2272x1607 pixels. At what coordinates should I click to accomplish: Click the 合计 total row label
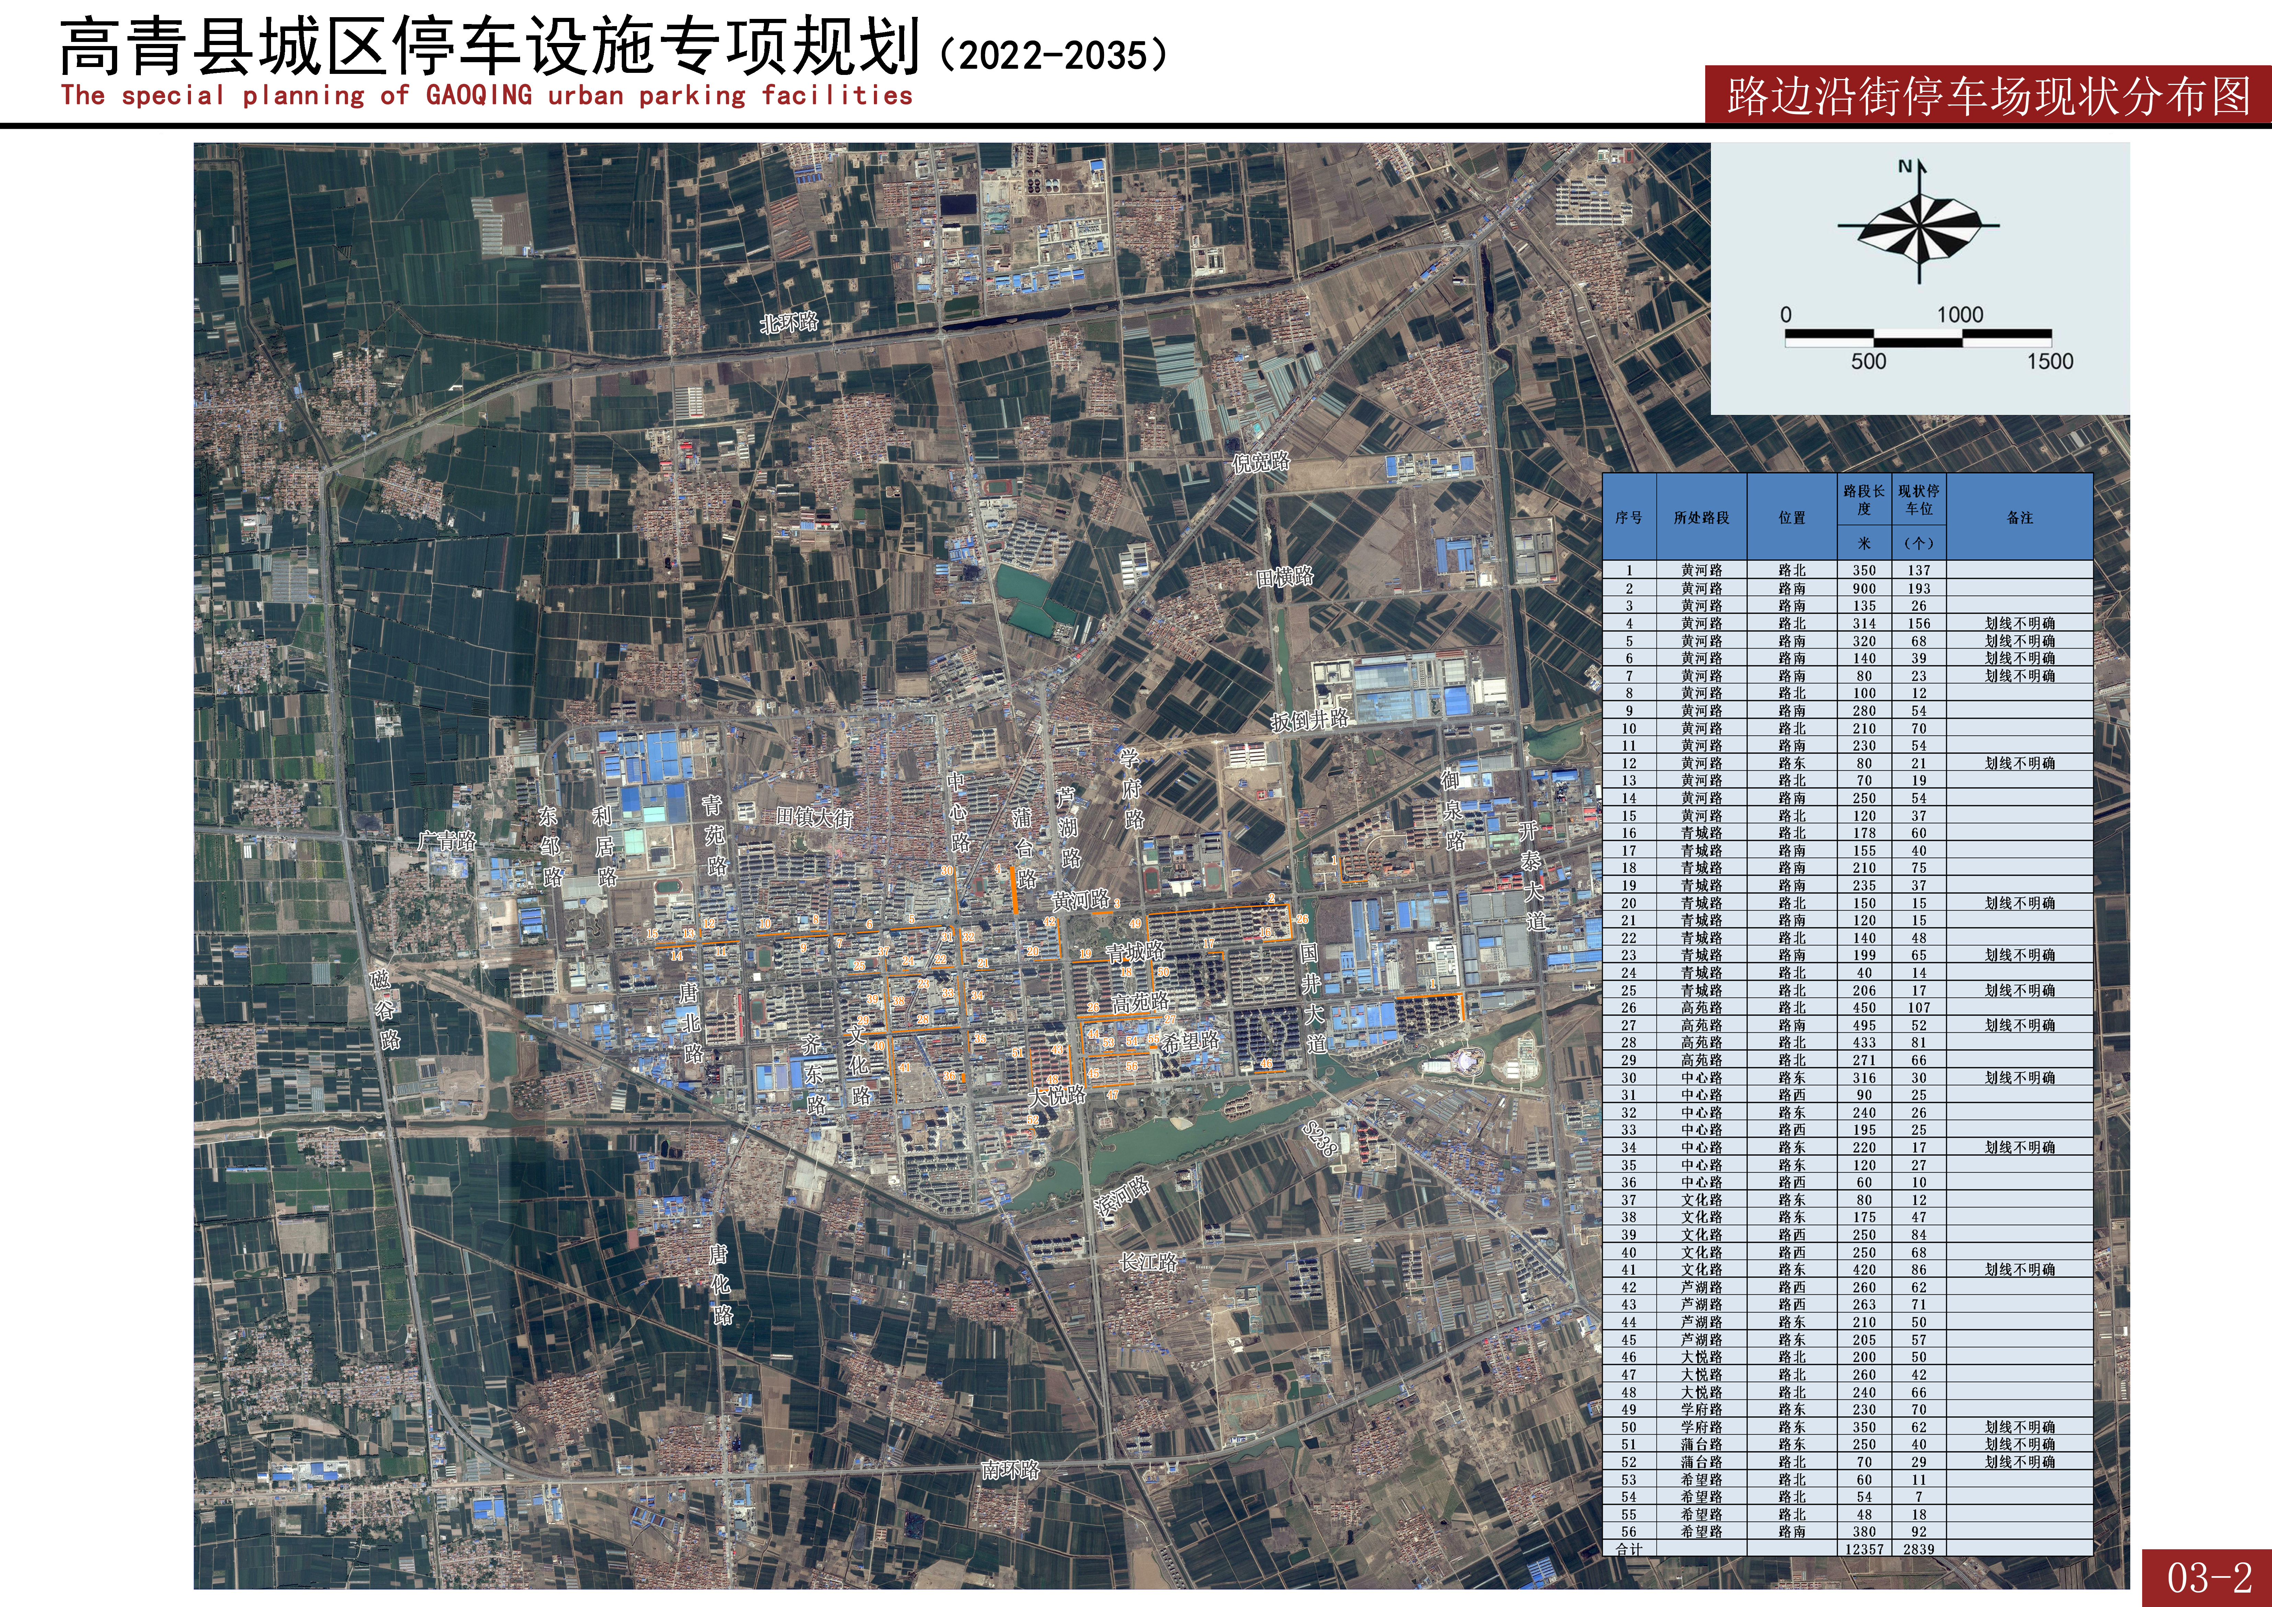click(1629, 1549)
